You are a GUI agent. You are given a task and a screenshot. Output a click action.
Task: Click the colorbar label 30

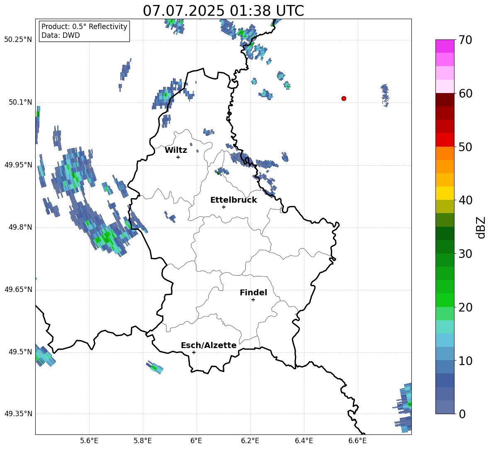(465, 254)
